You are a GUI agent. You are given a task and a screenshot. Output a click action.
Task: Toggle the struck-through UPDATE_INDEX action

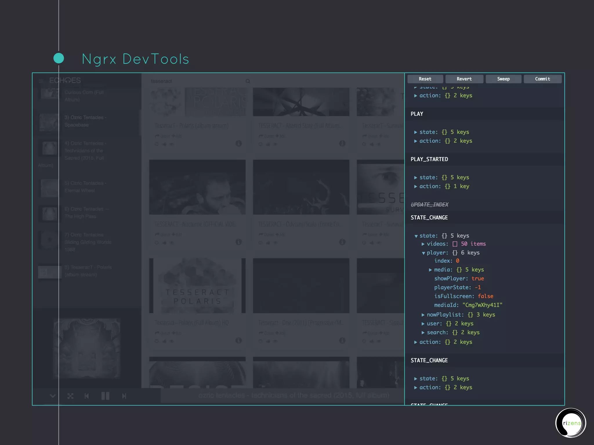coord(430,205)
